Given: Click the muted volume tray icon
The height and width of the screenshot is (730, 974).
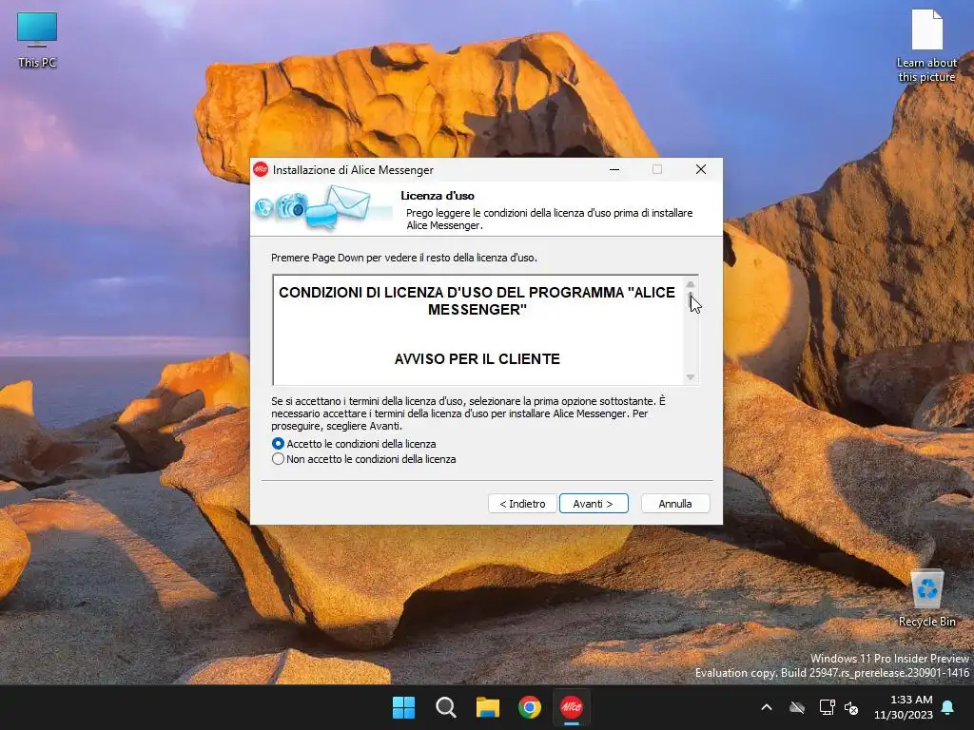Looking at the screenshot, I should (x=851, y=707).
